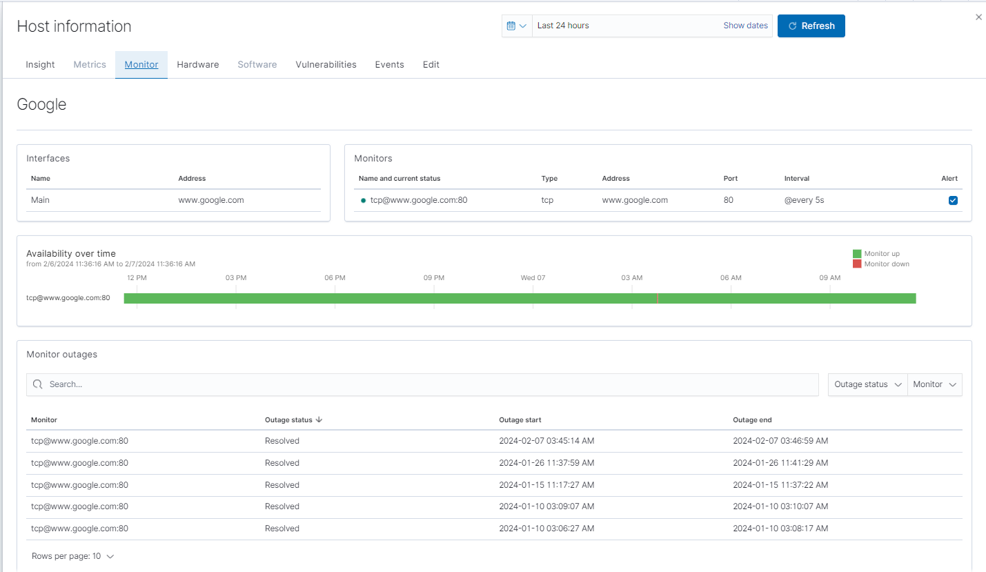The image size is (986, 572).
Task: Open the calendar quick-select date menu
Action: [517, 26]
